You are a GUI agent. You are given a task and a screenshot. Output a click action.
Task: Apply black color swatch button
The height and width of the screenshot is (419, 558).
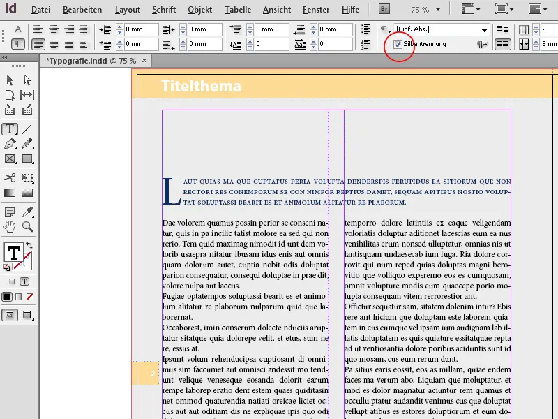7,297
